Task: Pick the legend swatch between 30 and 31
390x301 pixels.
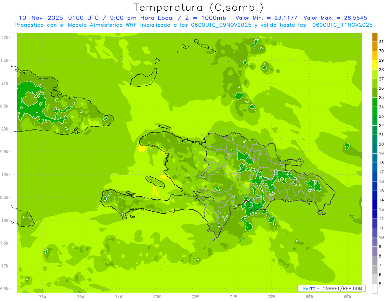Action: pos(375,46)
